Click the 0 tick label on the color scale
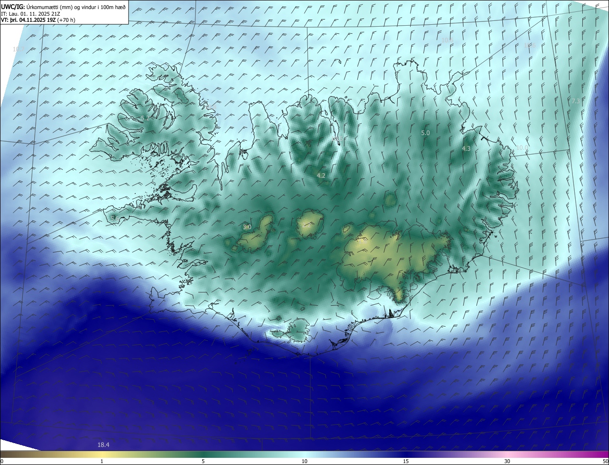This screenshot has width=609, height=465. pos(2,461)
